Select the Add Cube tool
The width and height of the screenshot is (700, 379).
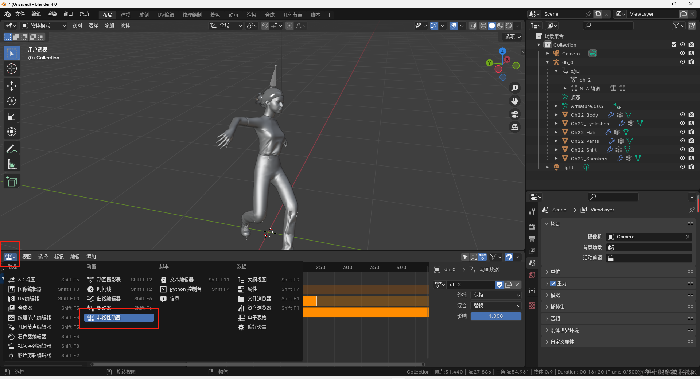pyautogui.click(x=12, y=181)
